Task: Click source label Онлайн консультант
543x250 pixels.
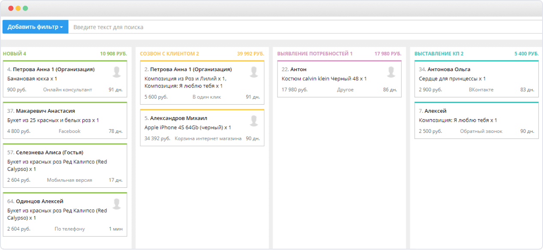Action: click(67, 90)
